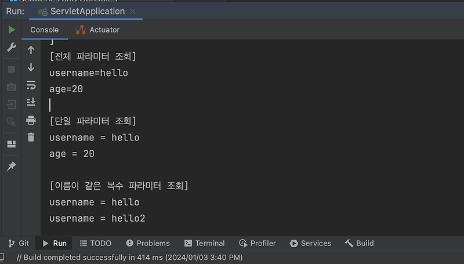Toggle the pin tab icon

click(12, 167)
